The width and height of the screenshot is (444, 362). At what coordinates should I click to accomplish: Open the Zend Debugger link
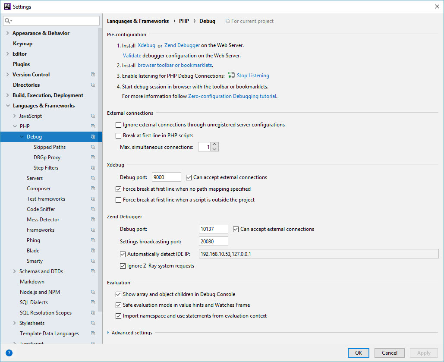(182, 45)
